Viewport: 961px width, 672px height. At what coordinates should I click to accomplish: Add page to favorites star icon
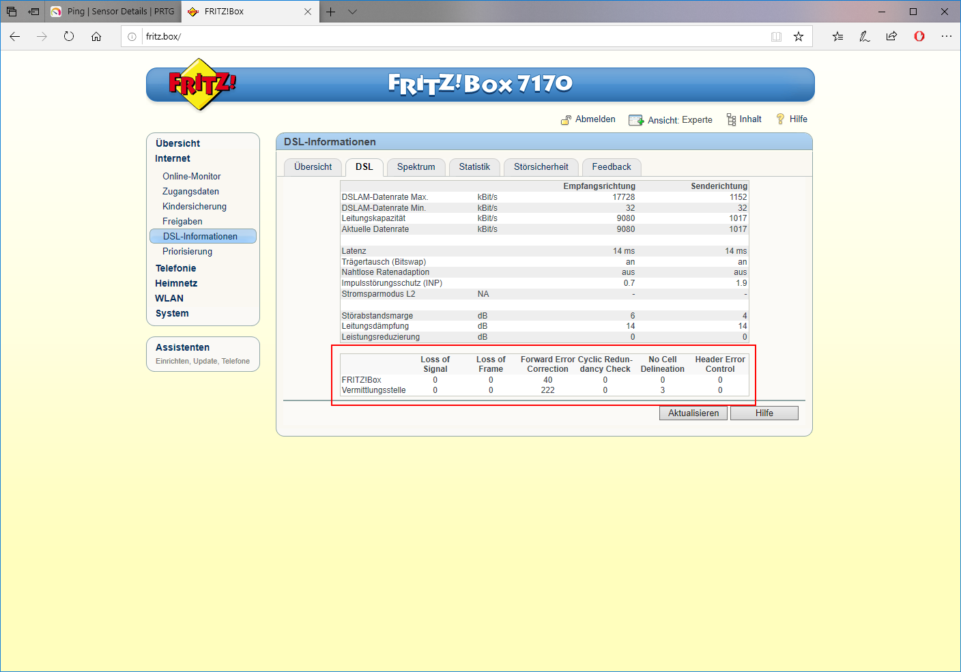point(799,37)
